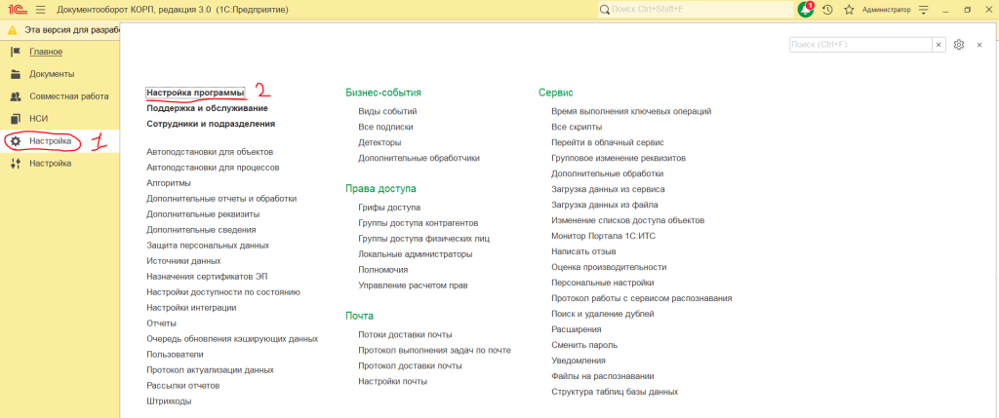999x418 pixels.
Task: Open the НСИ section
Action: [39, 119]
